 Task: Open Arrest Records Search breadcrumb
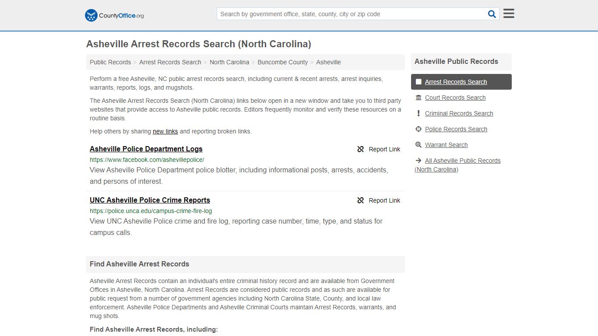pos(170,62)
